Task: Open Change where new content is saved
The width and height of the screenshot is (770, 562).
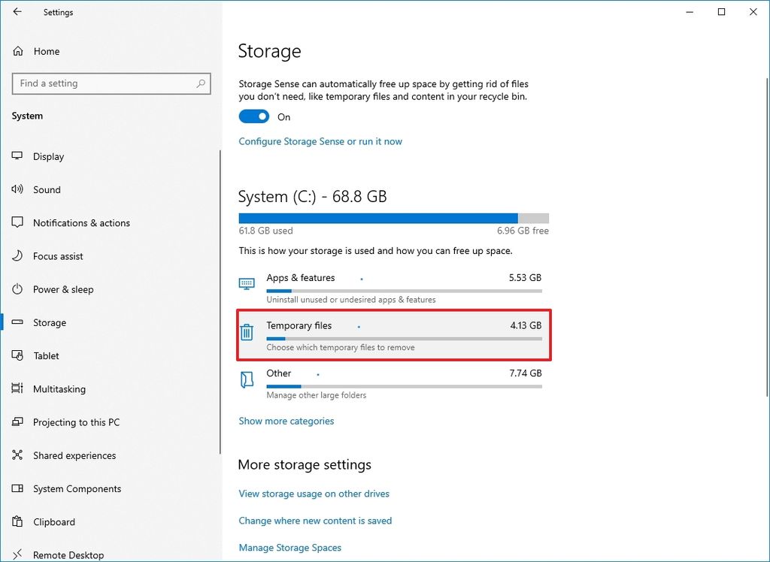Action: [315, 521]
